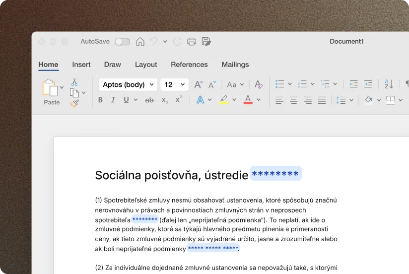Apply red font color
This screenshot has width=409, height=274.
[248, 100]
